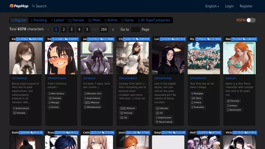Screen dimensions: 265x149
Task: Click the 105923 2279686 stats badge
Action: tap(101, 39)
